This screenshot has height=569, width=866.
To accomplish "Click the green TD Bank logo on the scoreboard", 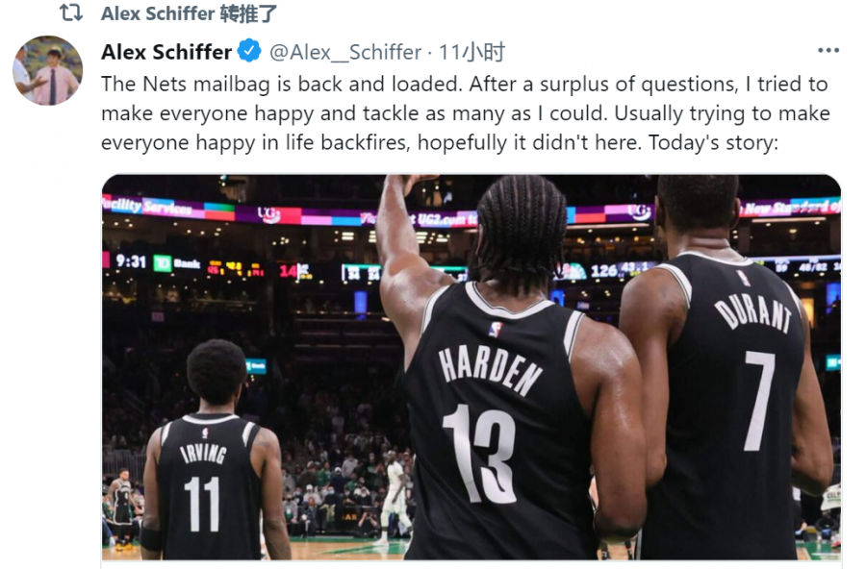I will coord(162,263).
